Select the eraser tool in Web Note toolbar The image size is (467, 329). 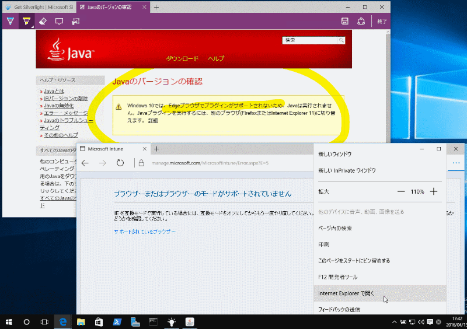43,21
